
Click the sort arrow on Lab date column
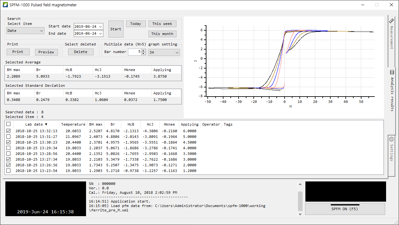pos(46,124)
